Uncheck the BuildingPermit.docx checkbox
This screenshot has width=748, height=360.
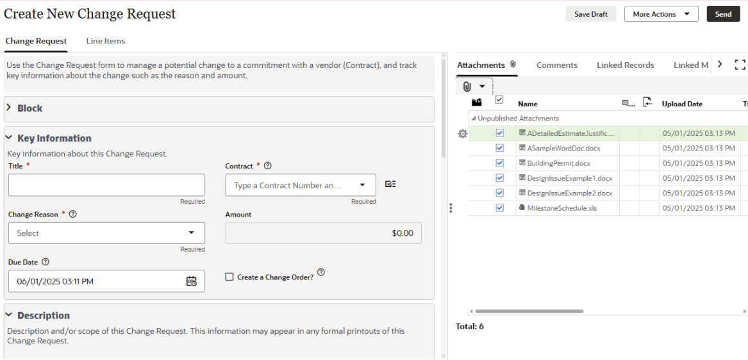coord(500,163)
